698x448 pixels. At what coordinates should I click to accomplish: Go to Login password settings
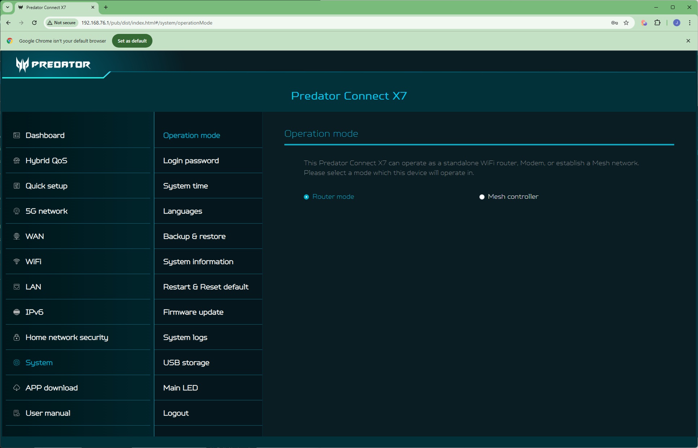(191, 161)
